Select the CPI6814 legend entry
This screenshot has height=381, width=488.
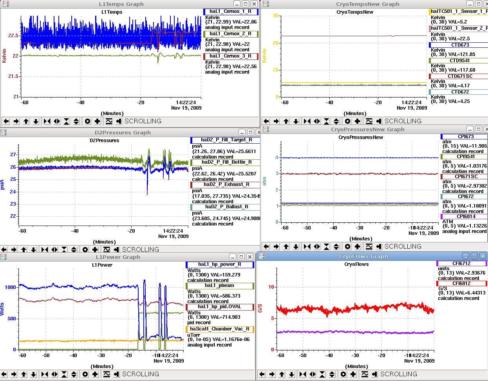coord(465,217)
